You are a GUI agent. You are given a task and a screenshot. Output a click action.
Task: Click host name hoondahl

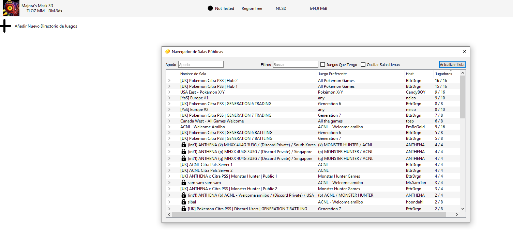click(415, 202)
